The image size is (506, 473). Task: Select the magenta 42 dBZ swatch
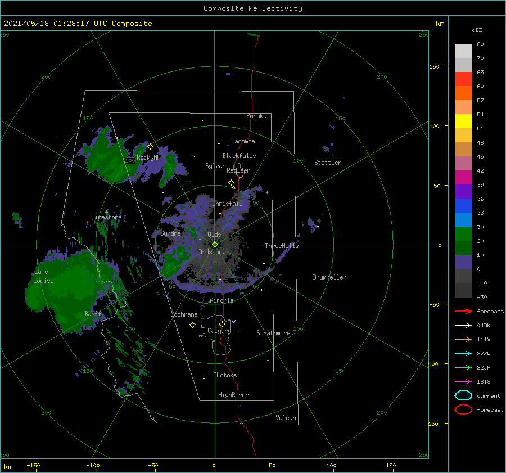point(463,177)
